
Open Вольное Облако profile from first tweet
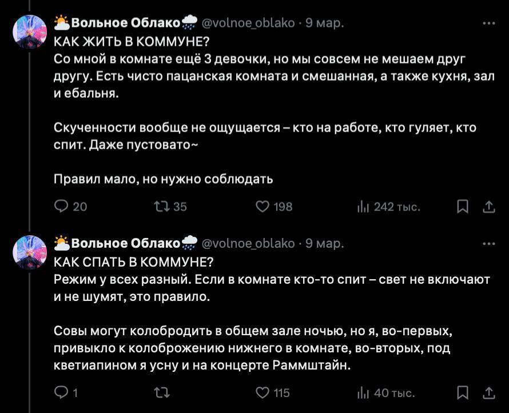pos(126,23)
